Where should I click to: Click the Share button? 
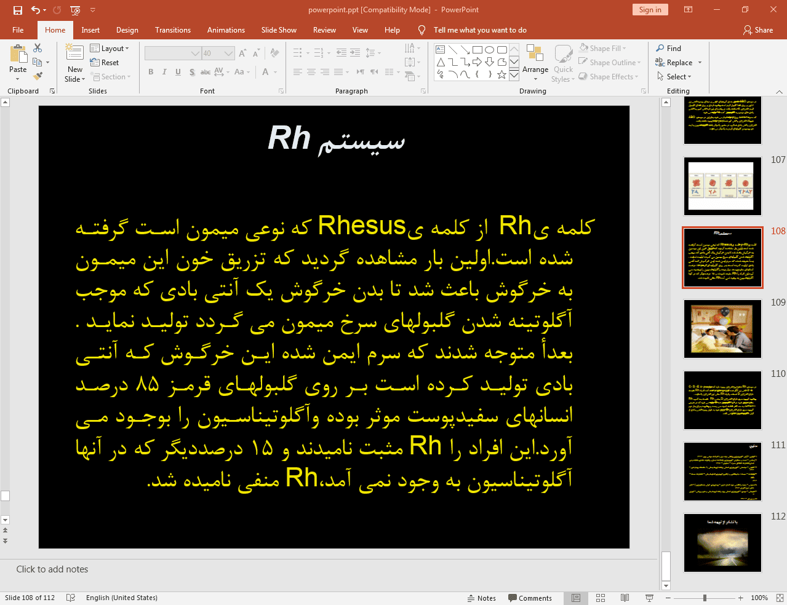tap(758, 30)
